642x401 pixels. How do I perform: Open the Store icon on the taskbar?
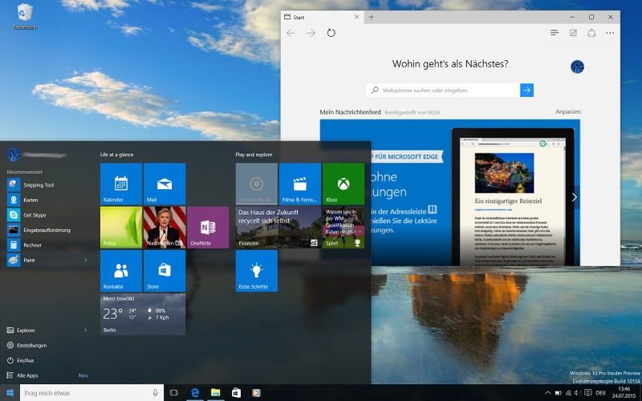236,393
